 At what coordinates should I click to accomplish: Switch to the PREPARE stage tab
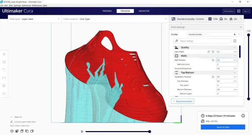[x=107, y=11]
